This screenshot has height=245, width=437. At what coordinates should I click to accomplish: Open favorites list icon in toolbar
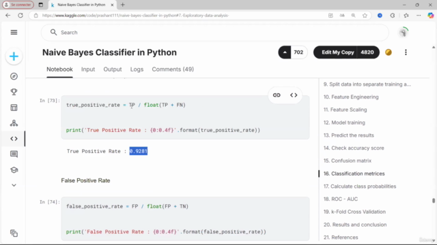click(x=406, y=16)
